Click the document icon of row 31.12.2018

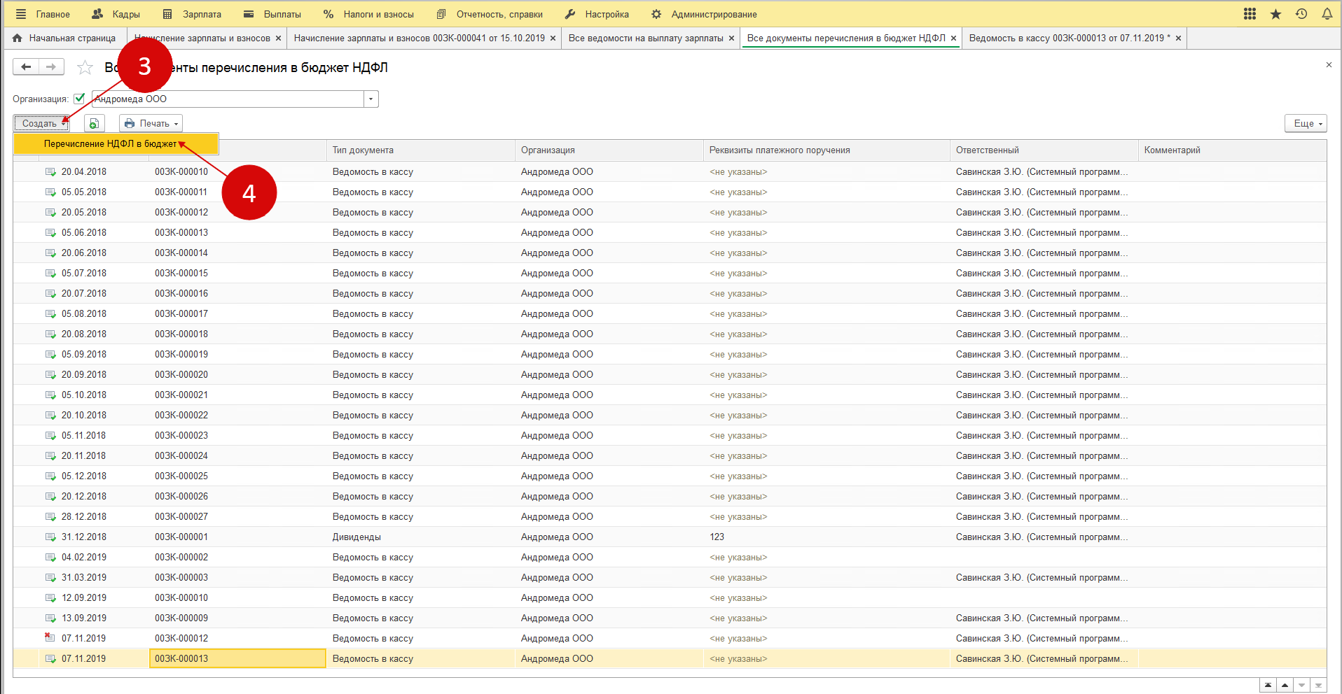pos(50,537)
